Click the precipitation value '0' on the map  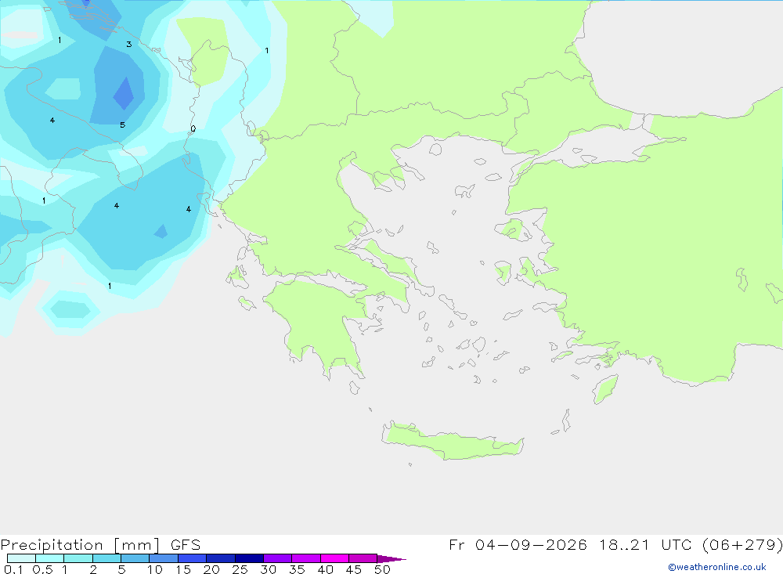pos(193,129)
